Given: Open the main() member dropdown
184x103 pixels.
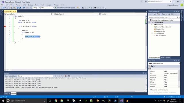Looking at the screenshot, I should click(x=123, y=14).
